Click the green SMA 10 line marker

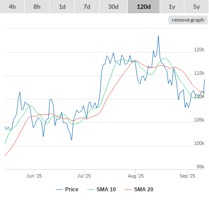tap(91, 190)
